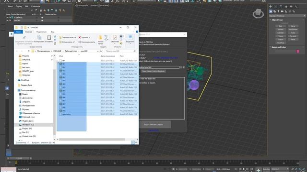
Task: Click the Explorer horizontal scrollbar
Action: coord(92,139)
